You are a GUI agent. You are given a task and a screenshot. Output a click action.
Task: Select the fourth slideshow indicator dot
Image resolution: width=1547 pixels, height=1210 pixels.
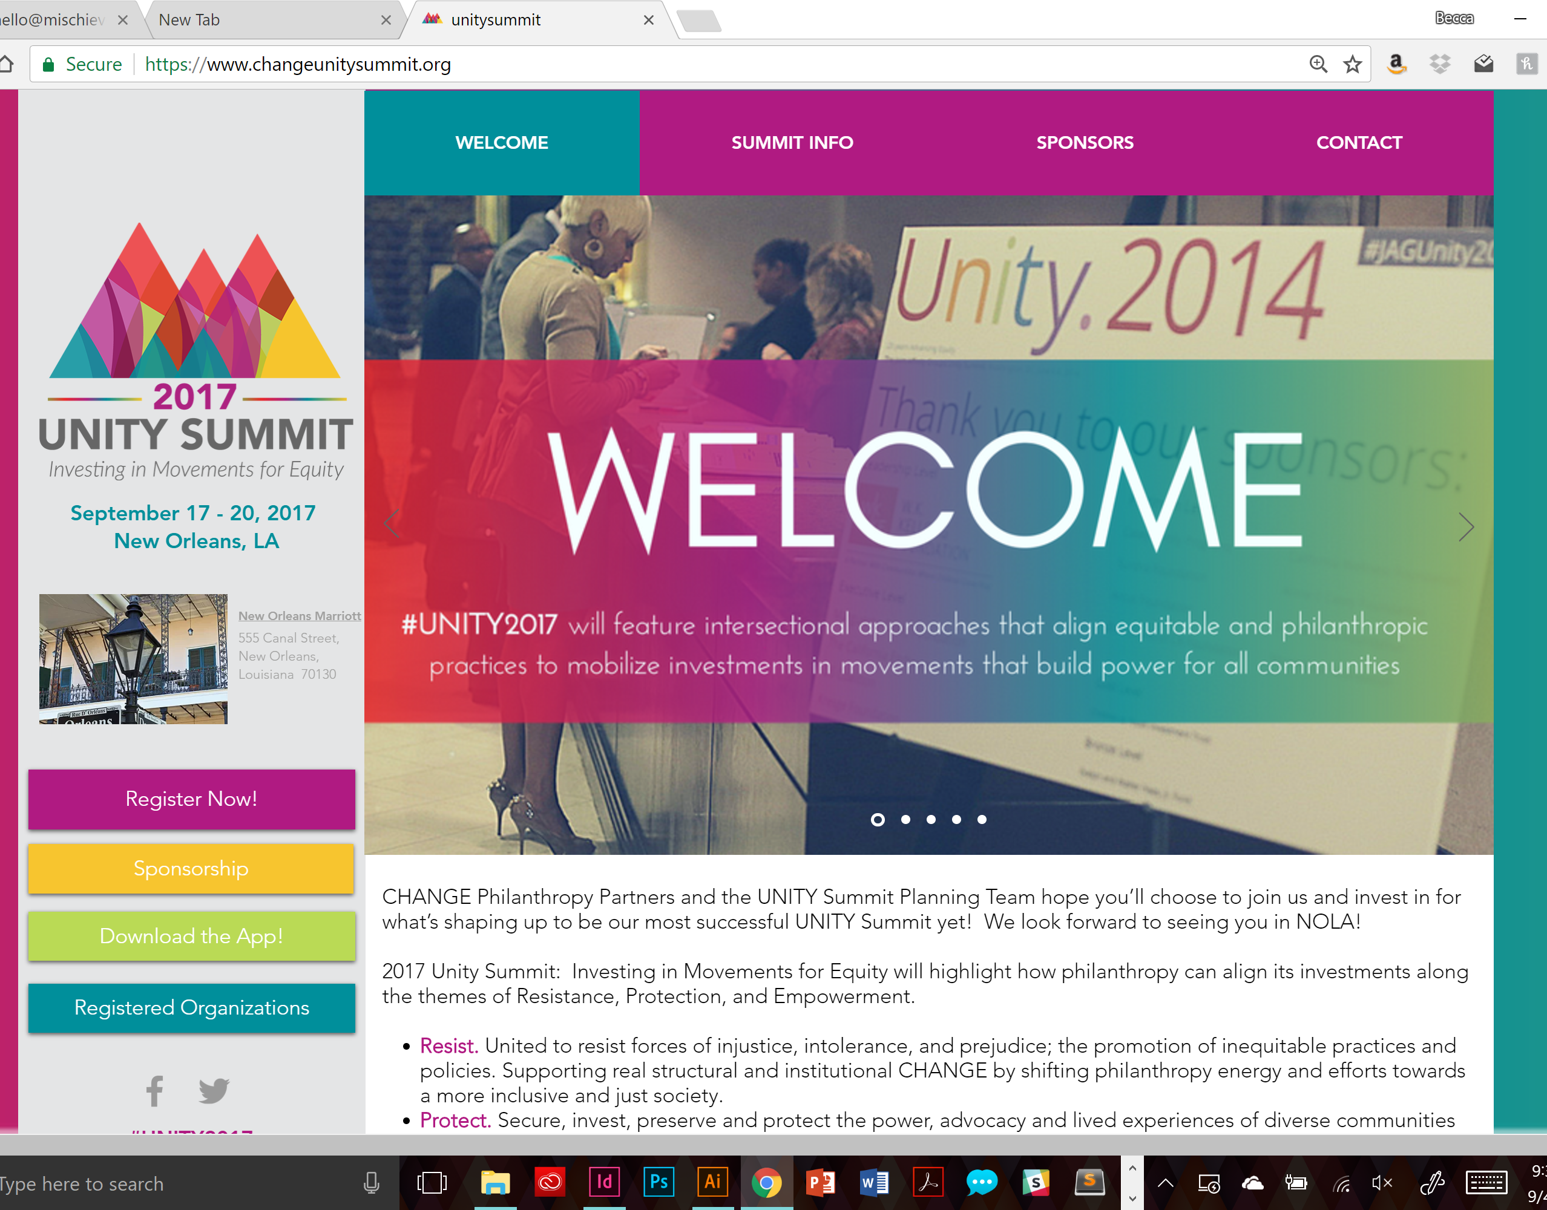click(x=956, y=820)
